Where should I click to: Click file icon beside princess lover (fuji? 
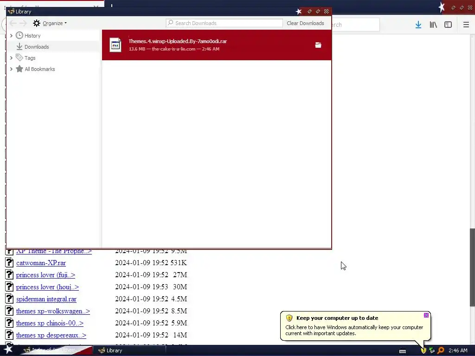pyautogui.click(x=9, y=274)
